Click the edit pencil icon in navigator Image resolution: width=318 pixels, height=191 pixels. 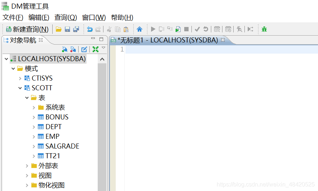click(84, 49)
